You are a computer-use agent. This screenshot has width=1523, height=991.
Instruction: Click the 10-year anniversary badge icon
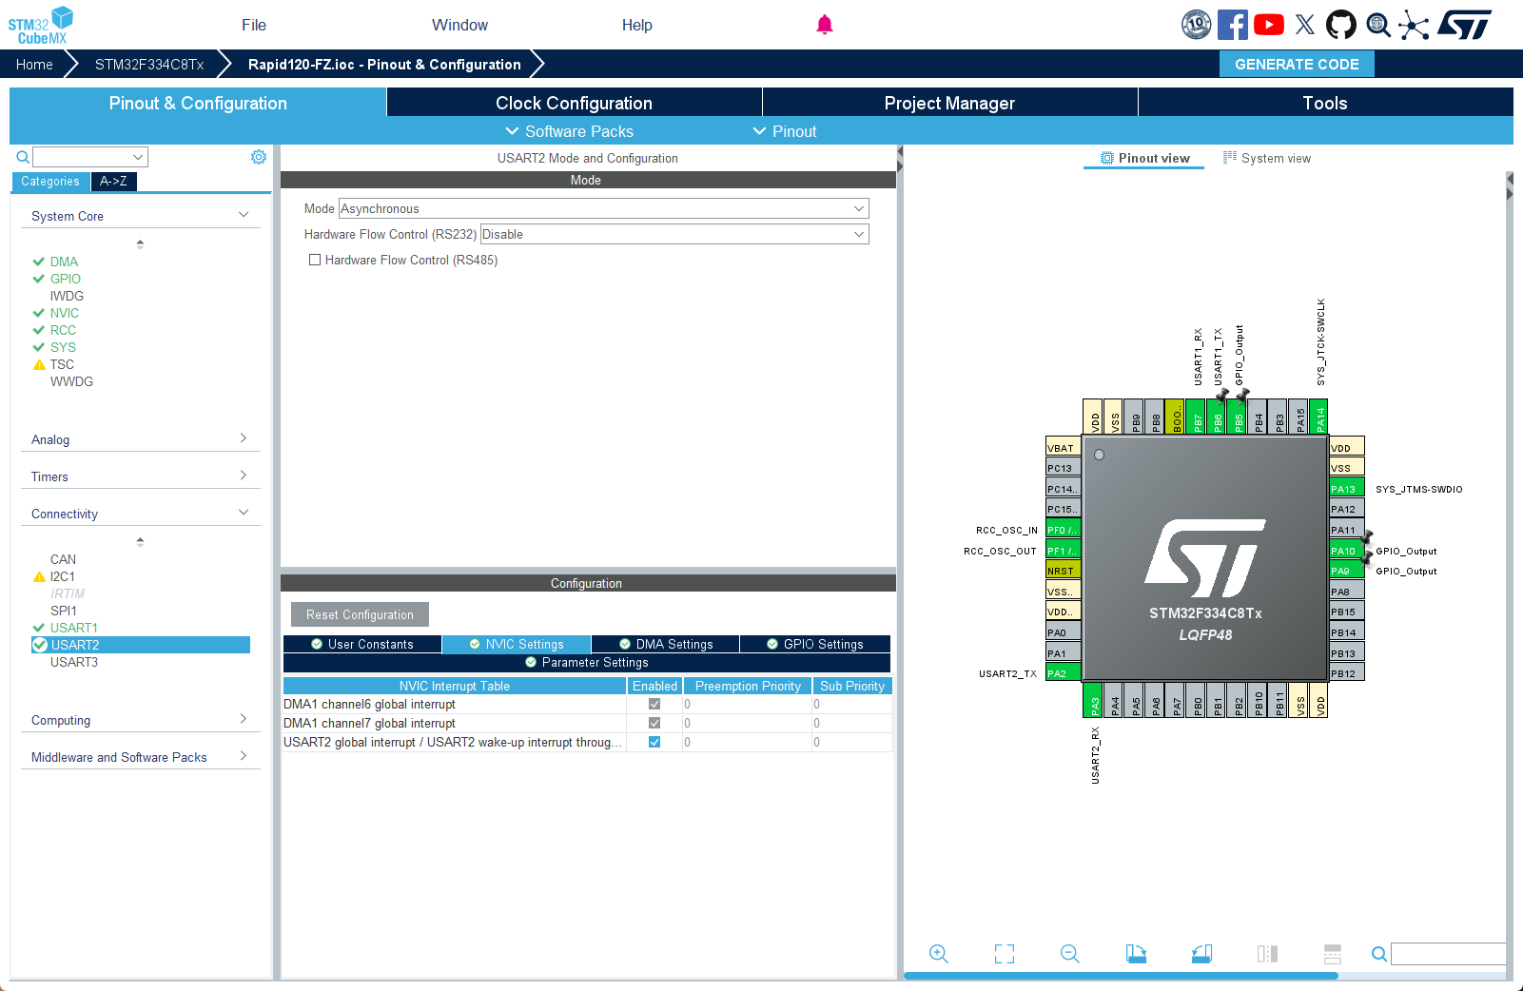(1196, 25)
